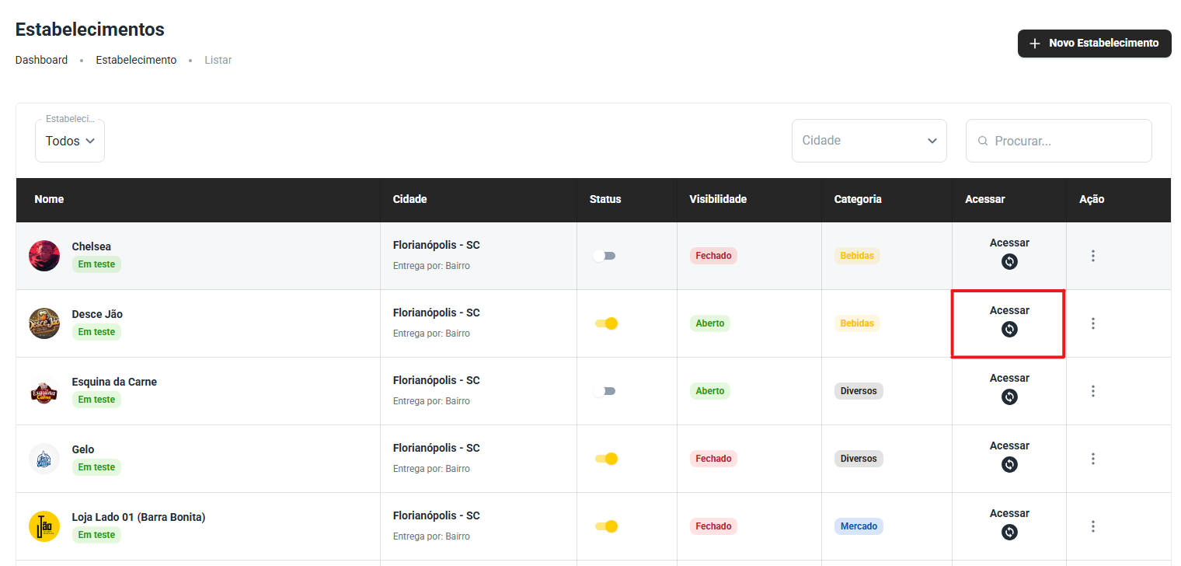Click the Procurar search field
1181x566 pixels.
click(x=1059, y=141)
